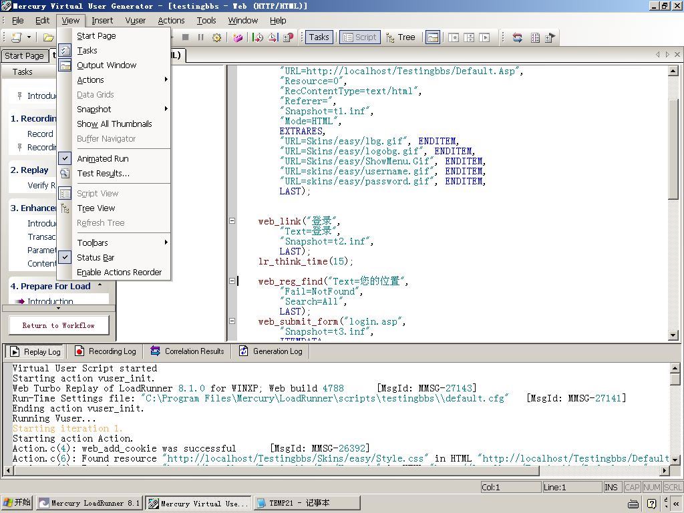Viewport: 684px width, 513px height.
Task: Click Tasks pane scroll-down arrow
Action: coord(59,309)
